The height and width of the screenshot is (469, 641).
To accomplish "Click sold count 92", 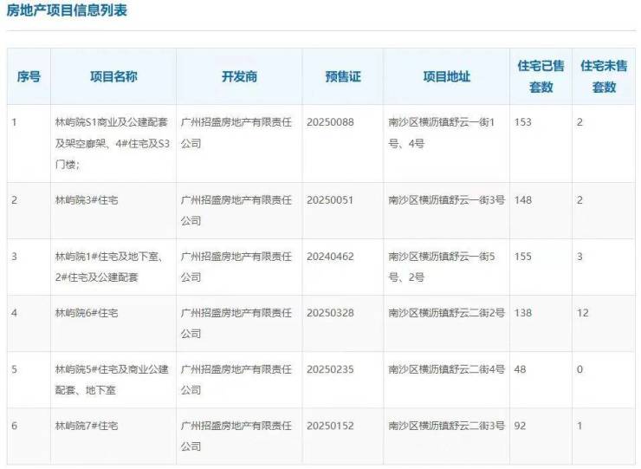I will click(x=520, y=426).
